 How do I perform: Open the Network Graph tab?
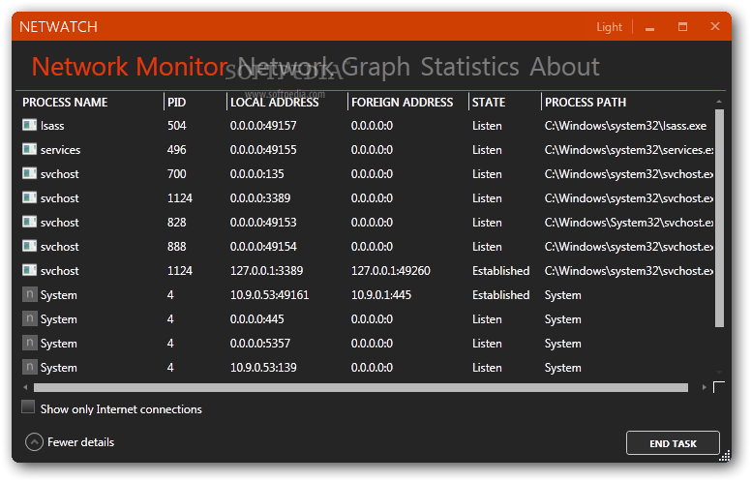tap(324, 66)
